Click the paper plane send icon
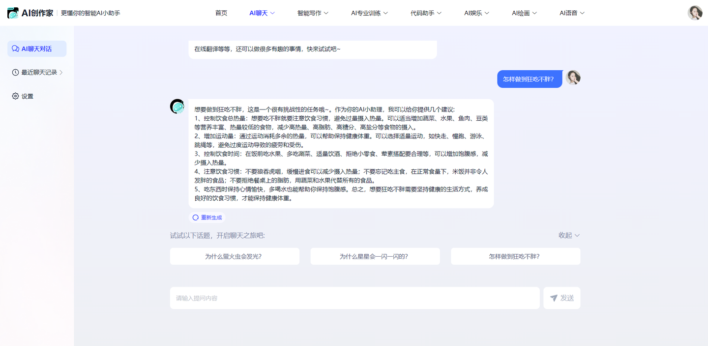Image resolution: width=708 pixels, height=346 pixels. tap(554, 298)
